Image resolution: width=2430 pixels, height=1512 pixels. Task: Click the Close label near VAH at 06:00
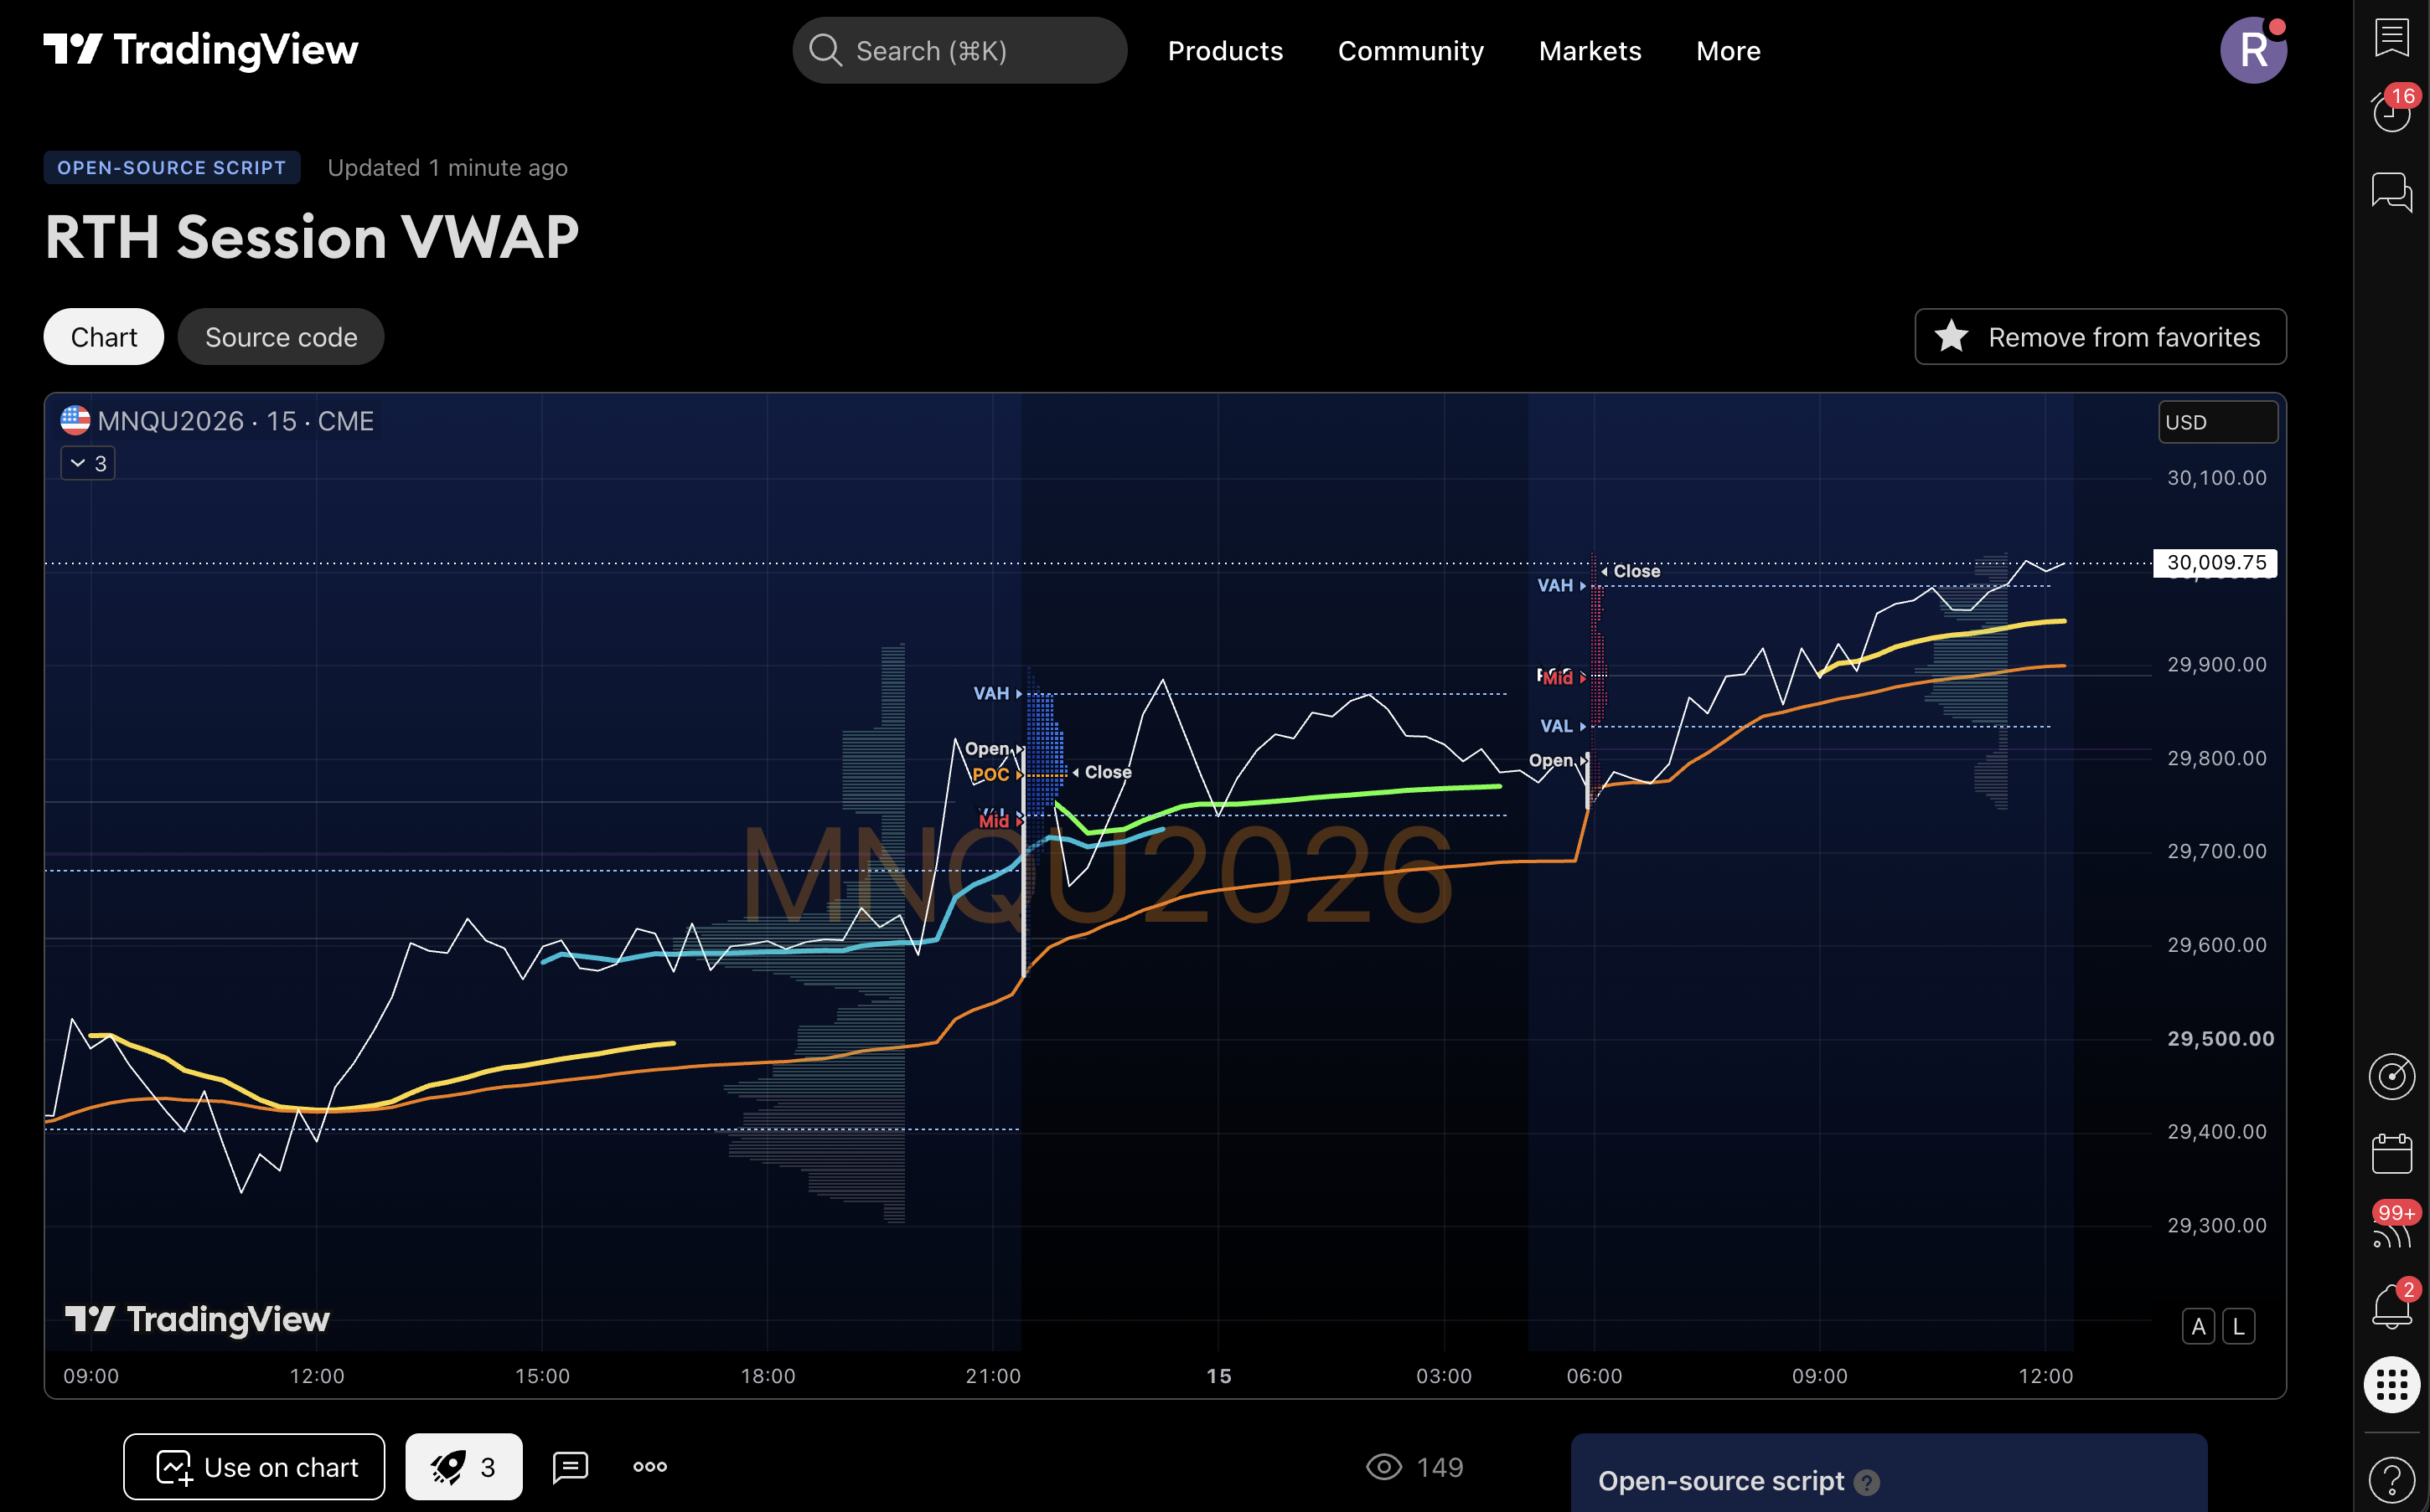coord(1636,571)
